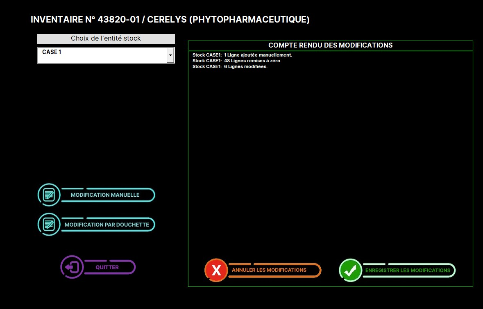Select the CASE 1 combo box field
483x309 pixels.
coord(102,55)
